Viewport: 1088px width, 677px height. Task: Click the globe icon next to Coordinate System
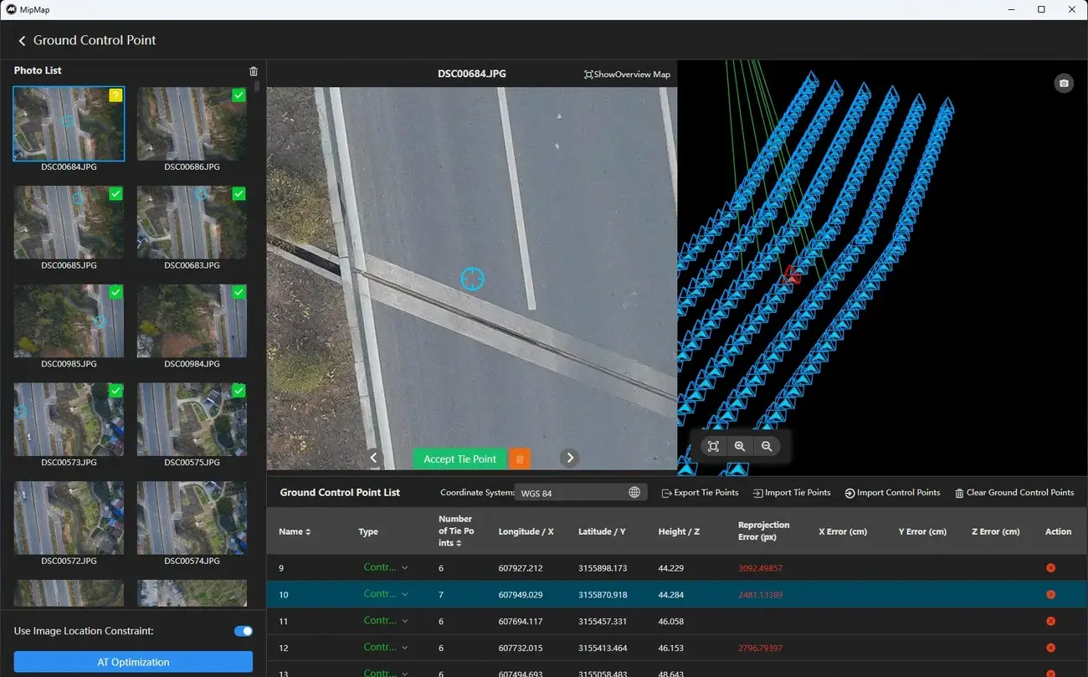coord(635,492)
